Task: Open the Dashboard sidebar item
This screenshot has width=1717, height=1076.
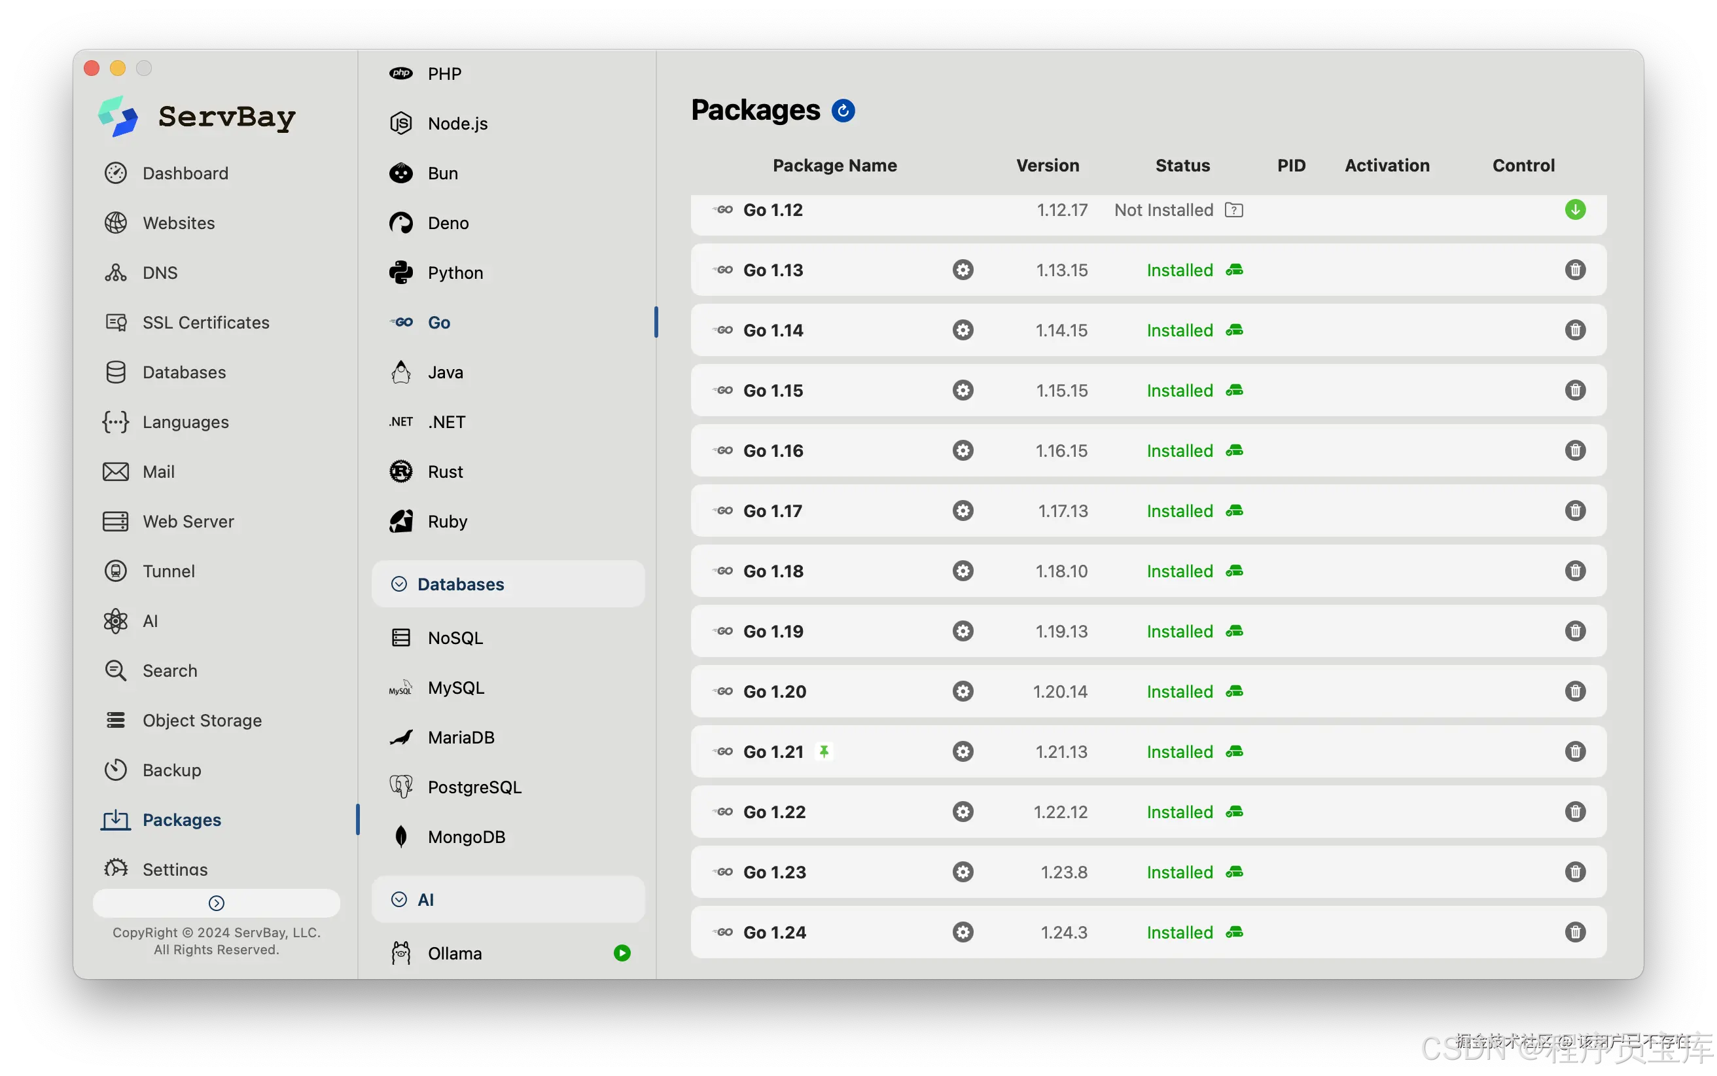Action: pyautogui.click(x=185, y=173)
